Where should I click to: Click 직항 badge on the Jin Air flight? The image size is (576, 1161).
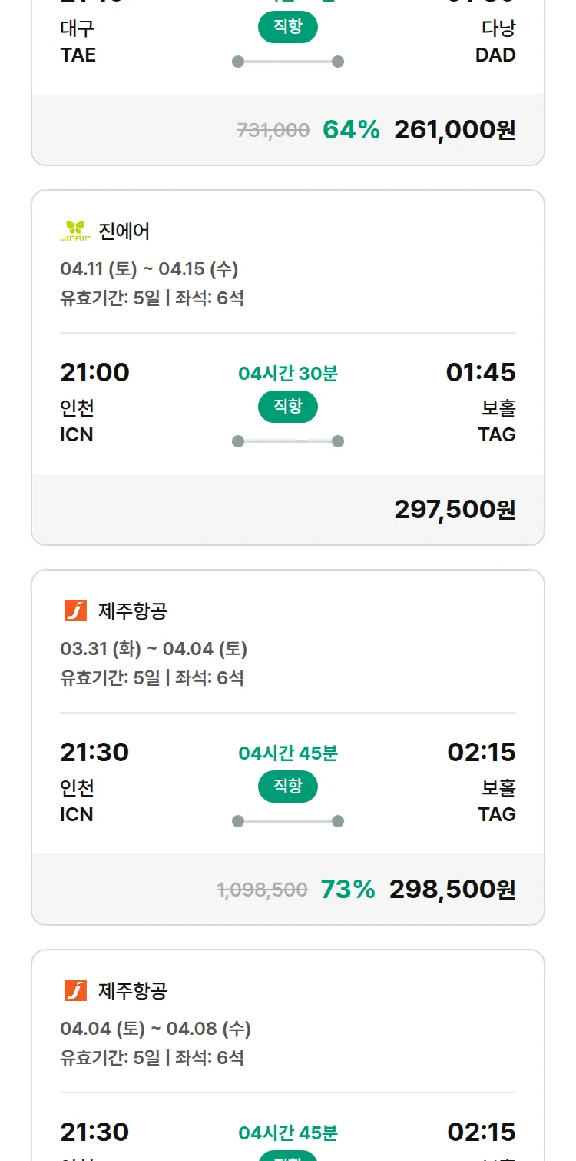click(288, 407)
